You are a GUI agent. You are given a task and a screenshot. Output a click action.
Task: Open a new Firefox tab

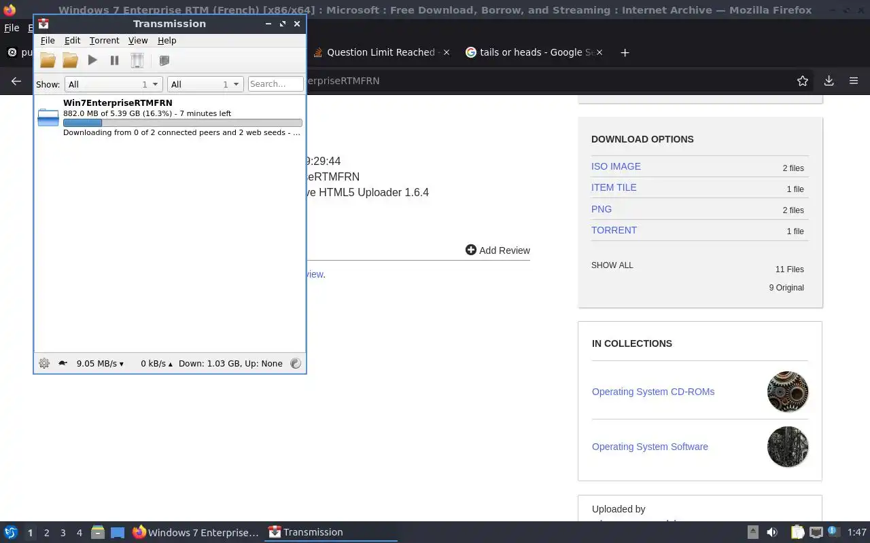[x=625, y=52]
